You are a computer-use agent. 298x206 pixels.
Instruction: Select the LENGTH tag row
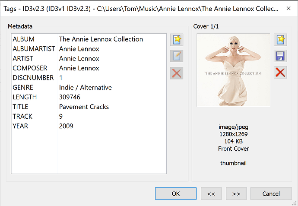(89, 97)
